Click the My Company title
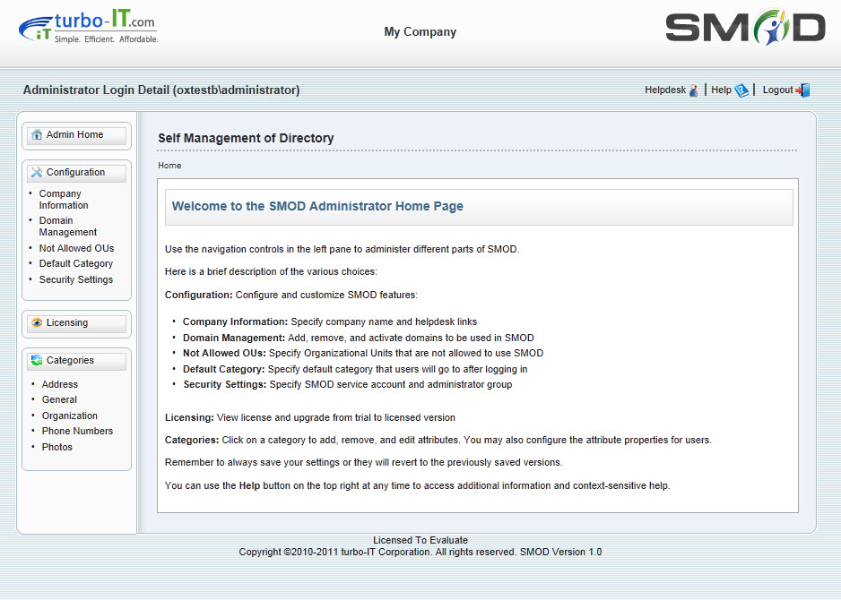Screen dimensions: 841x600 point(420,31)
